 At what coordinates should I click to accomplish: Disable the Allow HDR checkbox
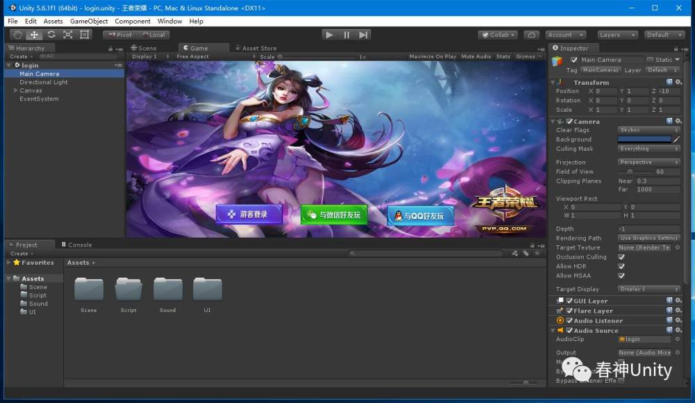(x=621, y=266)
